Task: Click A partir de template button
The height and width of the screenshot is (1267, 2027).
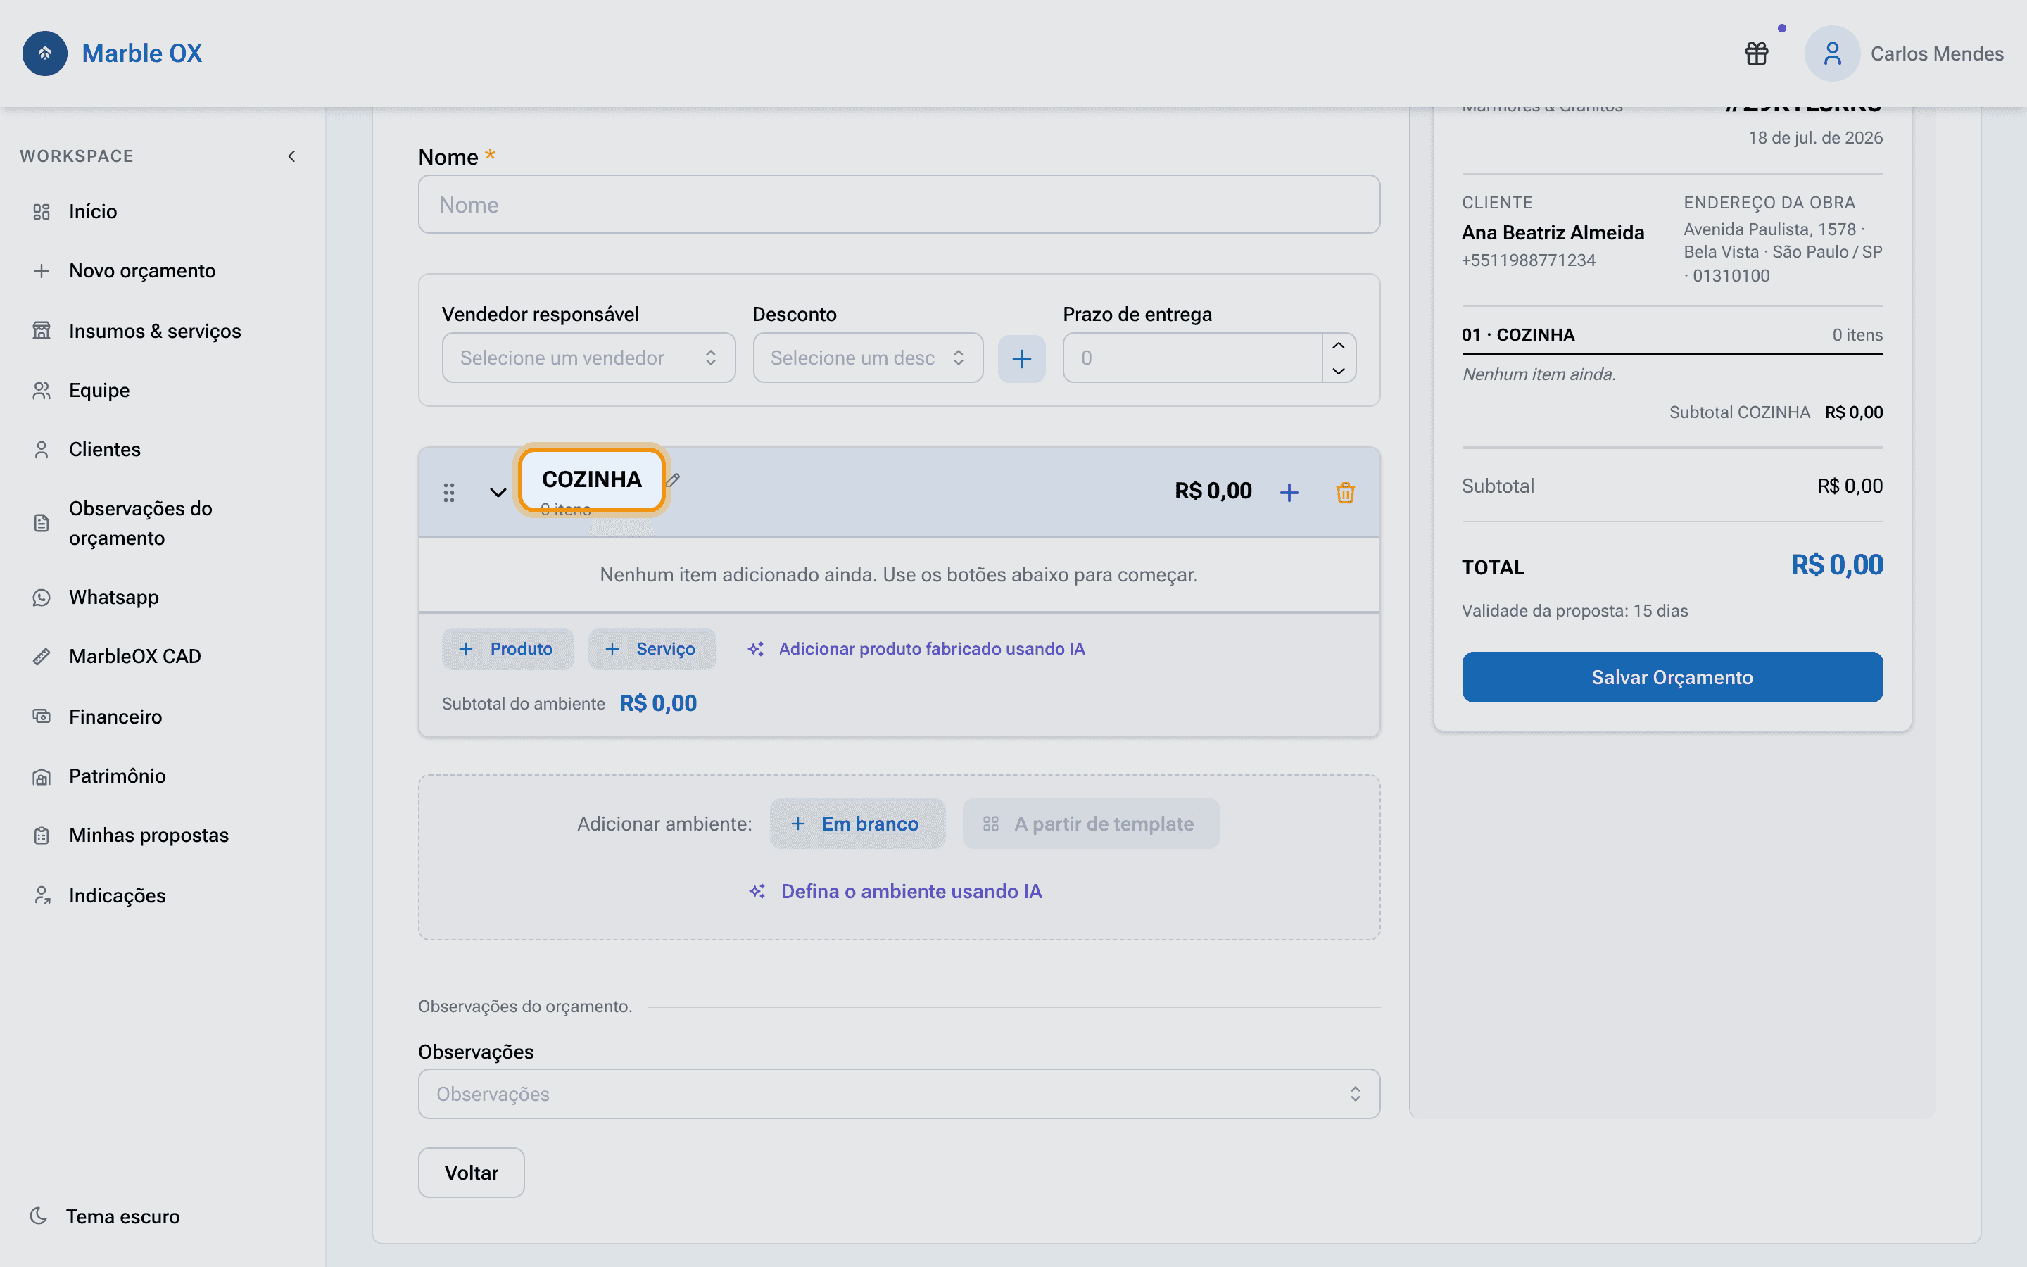Action: pyautogui.click(x=1090, y=824)
